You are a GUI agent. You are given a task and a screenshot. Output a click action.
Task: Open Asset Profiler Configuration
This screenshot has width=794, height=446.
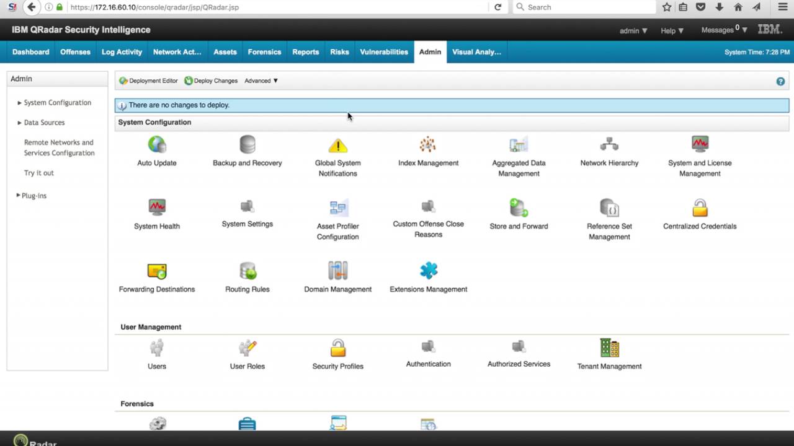tap(337, 221)
